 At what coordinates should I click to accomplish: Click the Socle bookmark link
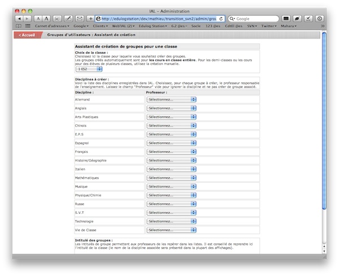(x=197, y=26)
